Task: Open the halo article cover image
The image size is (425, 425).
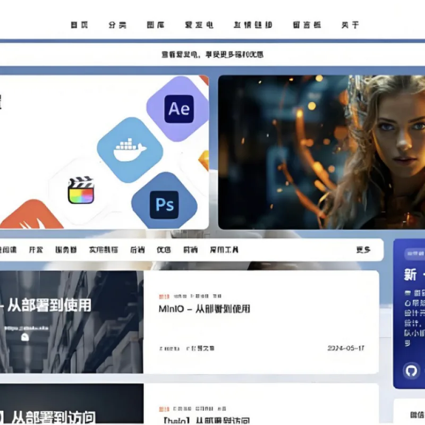Action: (72, 404)
